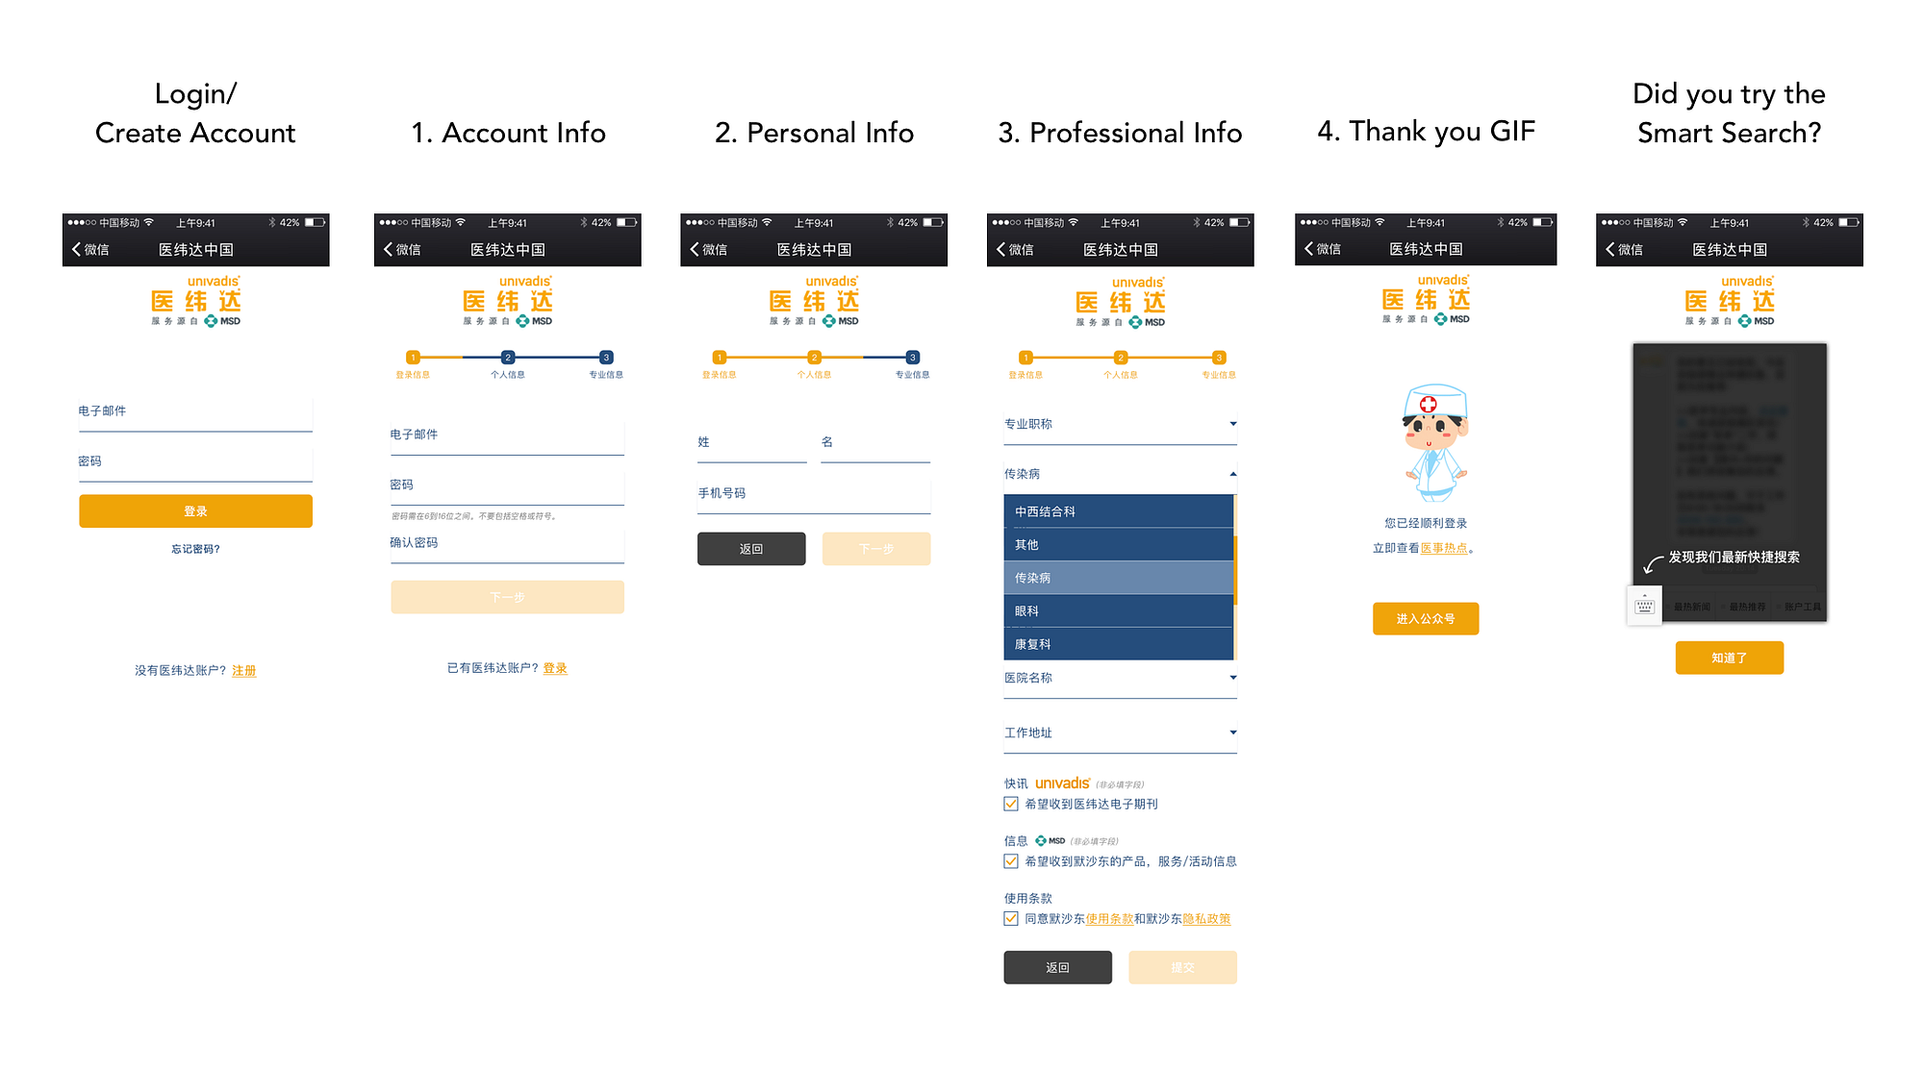
Task: Uncheck the 希望收到默沙东的产品 checkbox
Action: click(1011, 861)
